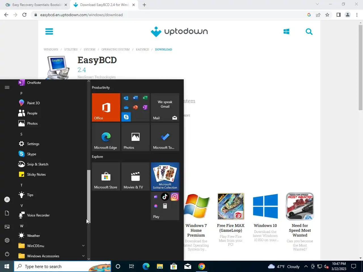363x272 pixels.
Task: Open Settings gear in the Start sidebar
Action: 7,240
